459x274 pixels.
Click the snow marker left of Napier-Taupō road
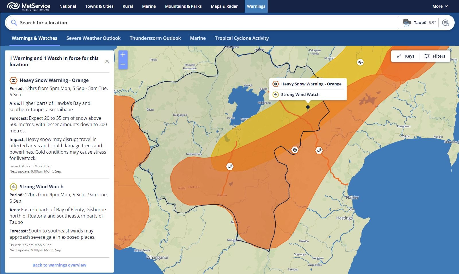click(x=295, y=150)
